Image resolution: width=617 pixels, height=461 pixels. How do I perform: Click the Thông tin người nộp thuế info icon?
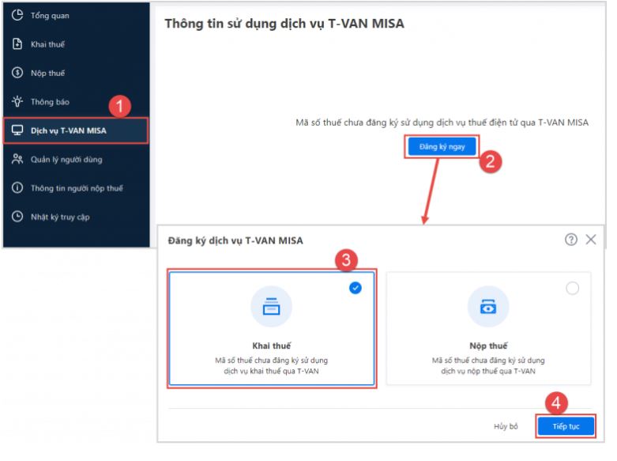pyautogui.click(x=17, y=188)
